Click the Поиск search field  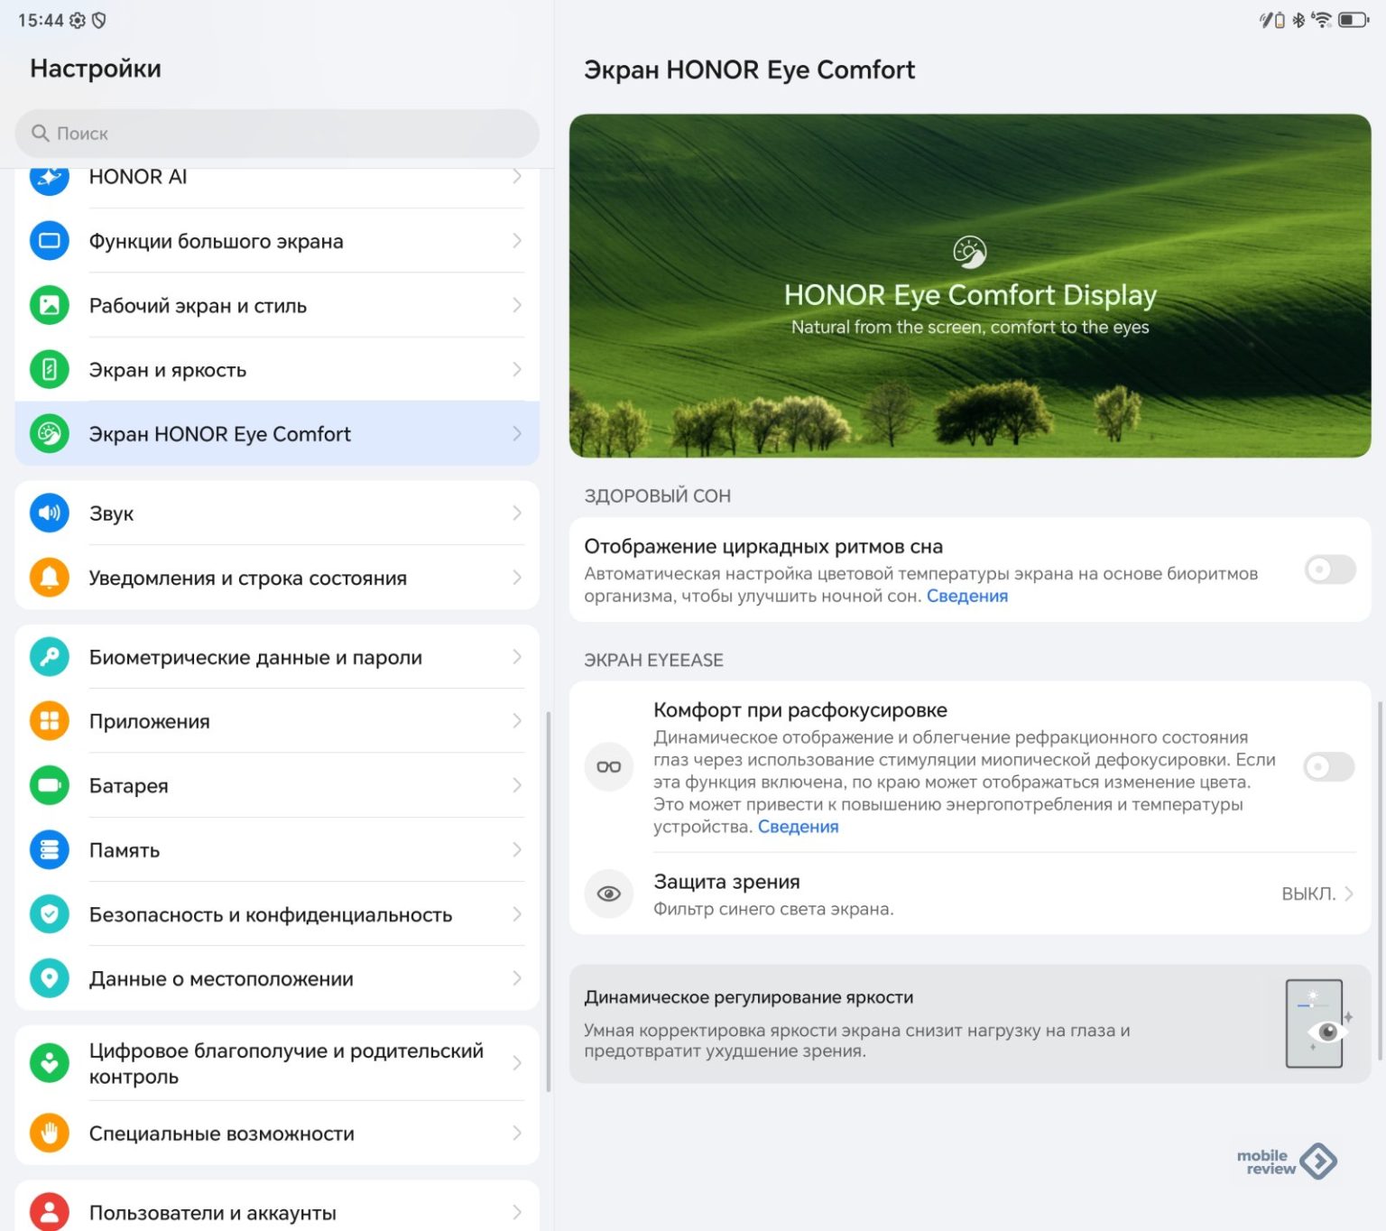pyautogui.click(x=276, y=134)
